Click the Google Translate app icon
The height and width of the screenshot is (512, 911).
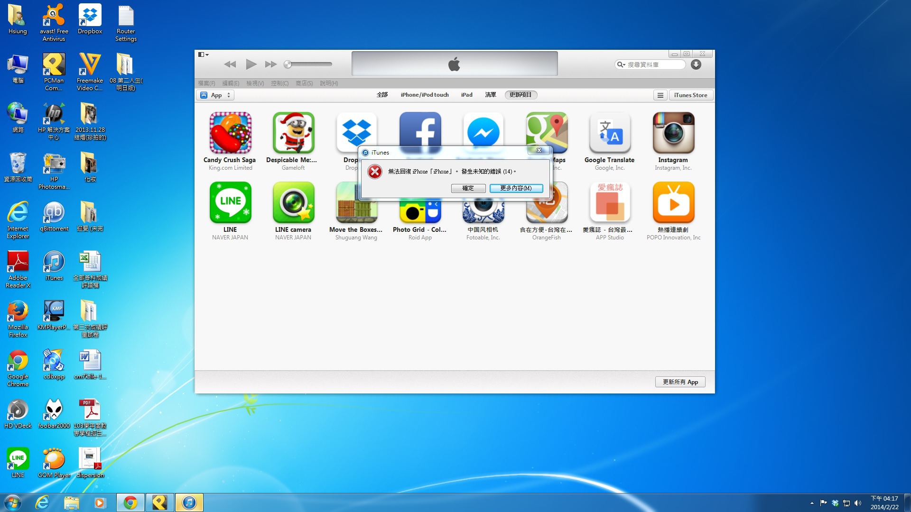[x=610, y=133]
